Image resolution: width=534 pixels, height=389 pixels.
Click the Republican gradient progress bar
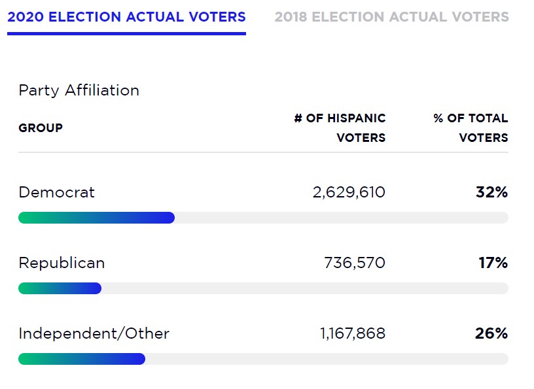click(60, 288)
